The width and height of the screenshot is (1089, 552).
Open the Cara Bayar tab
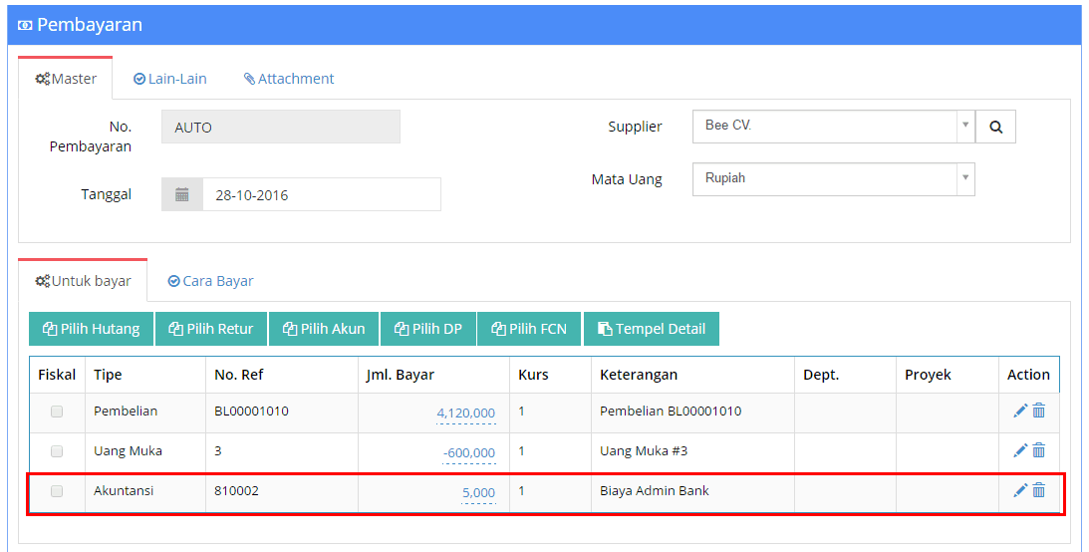(211, 281)
